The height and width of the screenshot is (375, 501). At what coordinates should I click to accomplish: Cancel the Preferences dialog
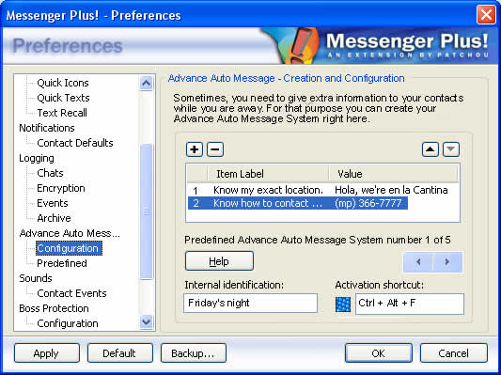pyautogui.click(x=453, y=353)
